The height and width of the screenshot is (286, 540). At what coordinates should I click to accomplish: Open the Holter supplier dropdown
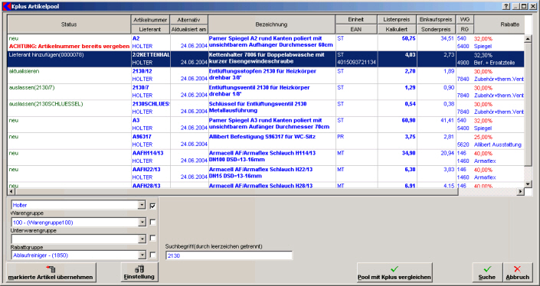[142, 205]
